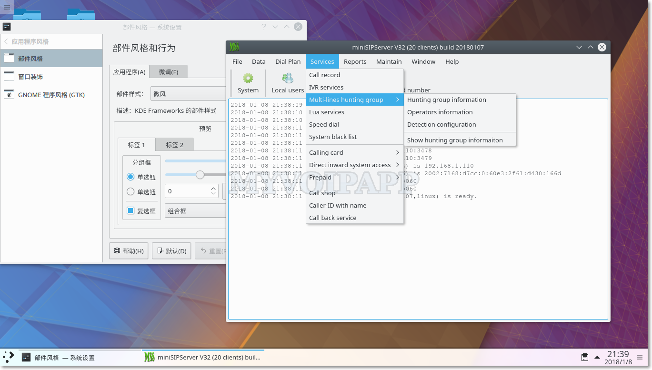The height and width of the screenshot is (370, 652).
Task: Open the Window menu
Action: (423, 61)
